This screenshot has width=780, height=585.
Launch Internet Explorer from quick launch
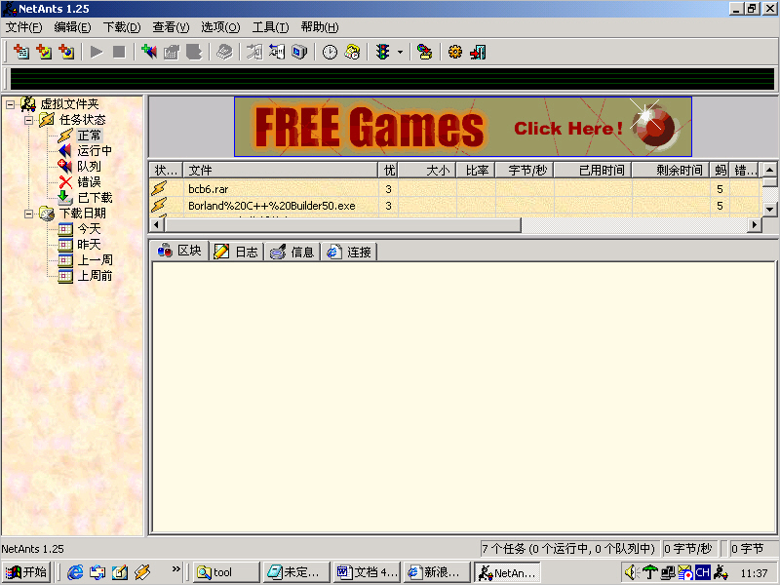point(75,572)
